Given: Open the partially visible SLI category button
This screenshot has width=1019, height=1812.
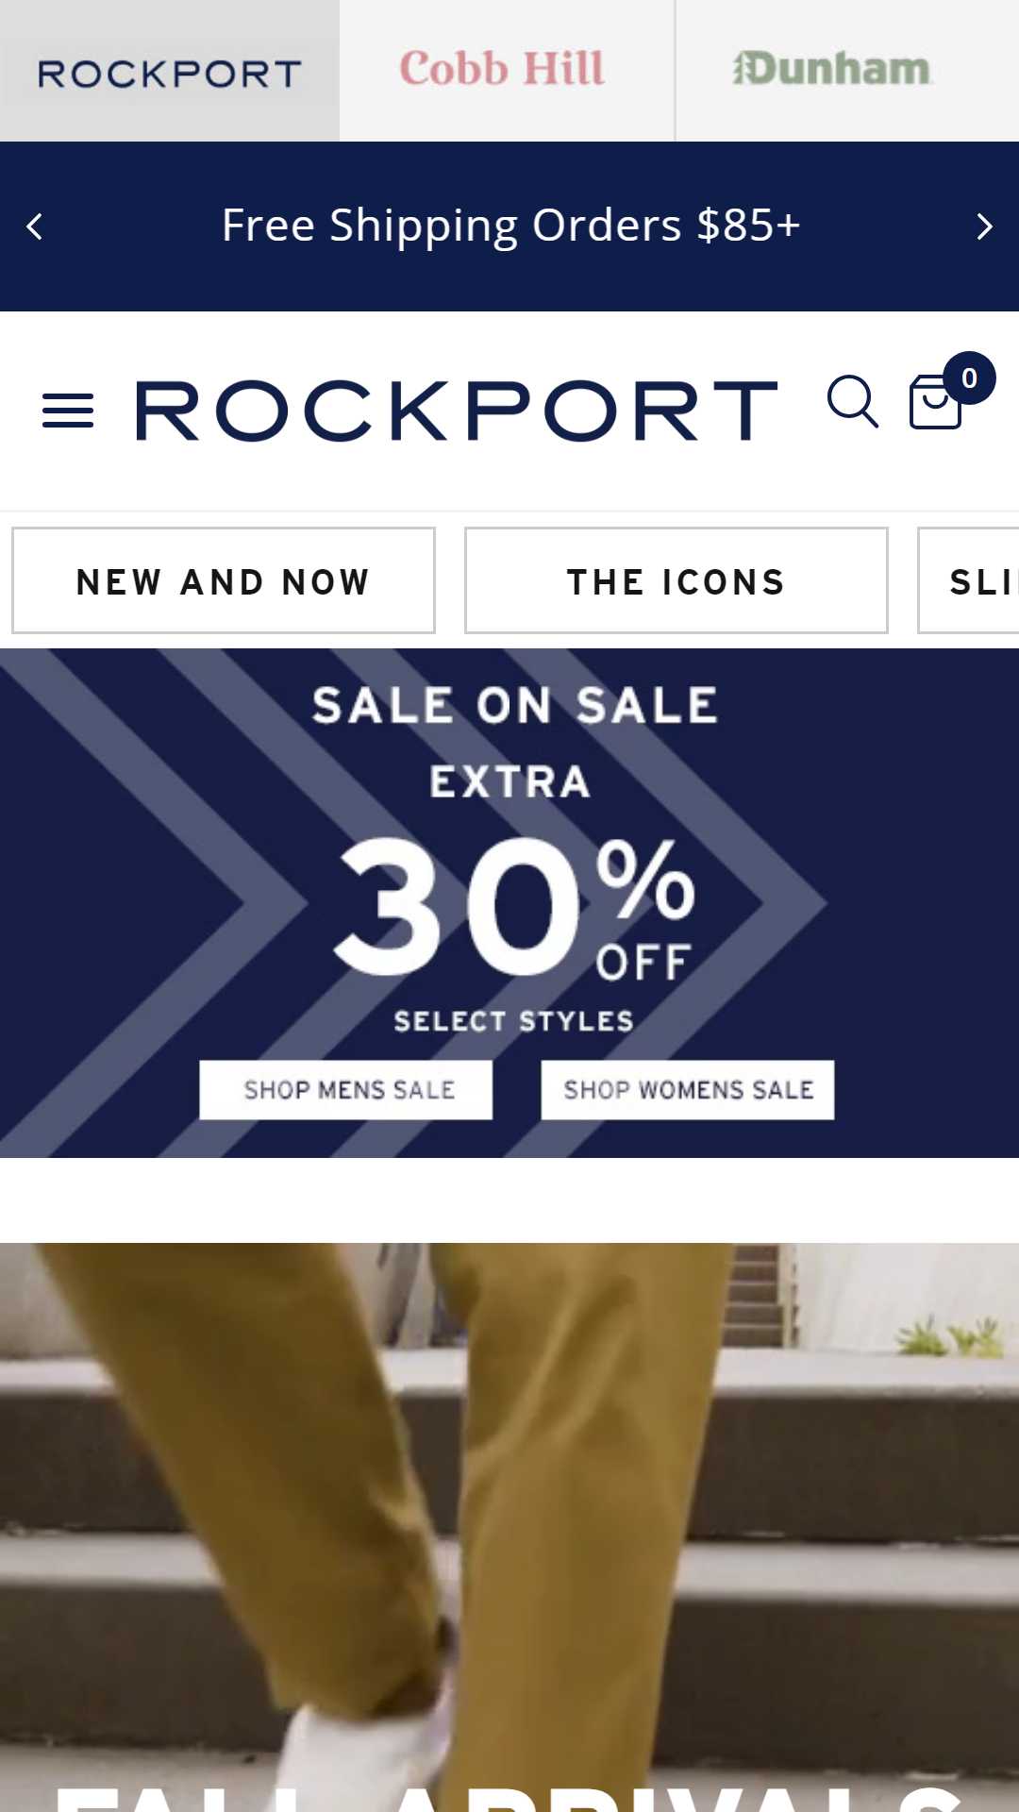Looking at the screenshot, I should [969, 580].
